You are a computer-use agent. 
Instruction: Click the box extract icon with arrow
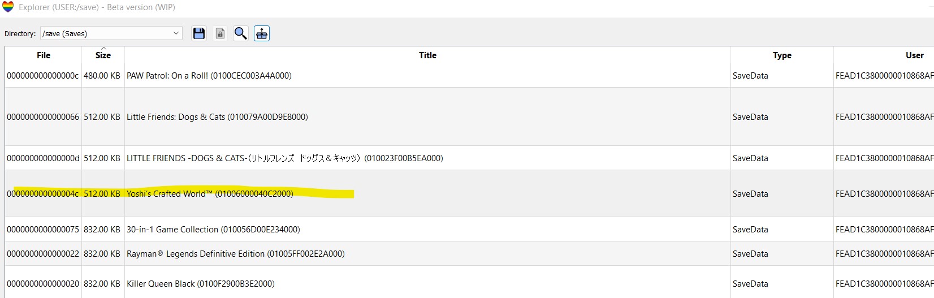click(x=261, y=33)
